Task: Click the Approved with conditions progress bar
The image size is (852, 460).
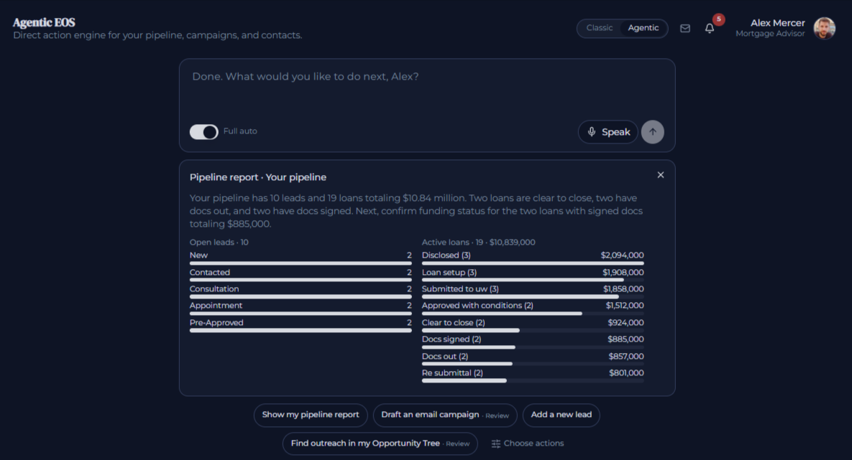Action: (x=533, y=314)
